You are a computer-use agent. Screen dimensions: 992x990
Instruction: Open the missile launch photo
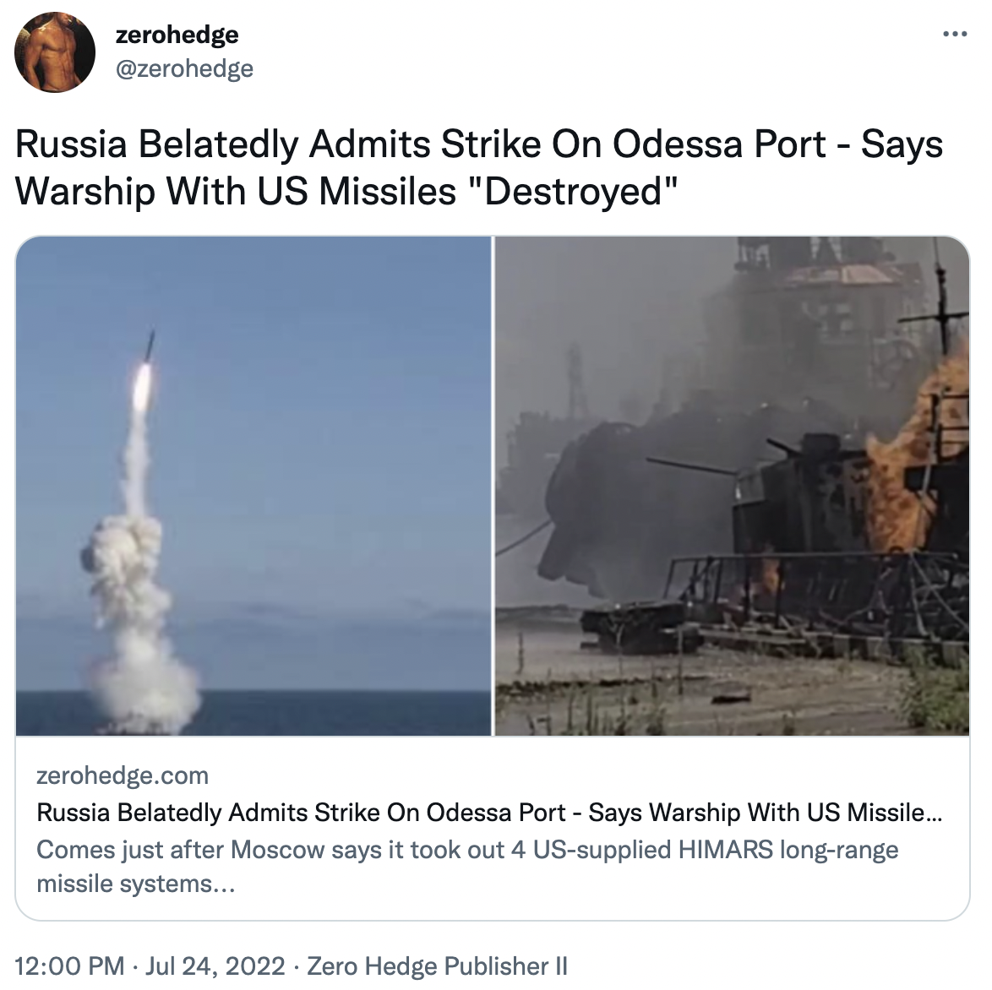click(253, 486)
